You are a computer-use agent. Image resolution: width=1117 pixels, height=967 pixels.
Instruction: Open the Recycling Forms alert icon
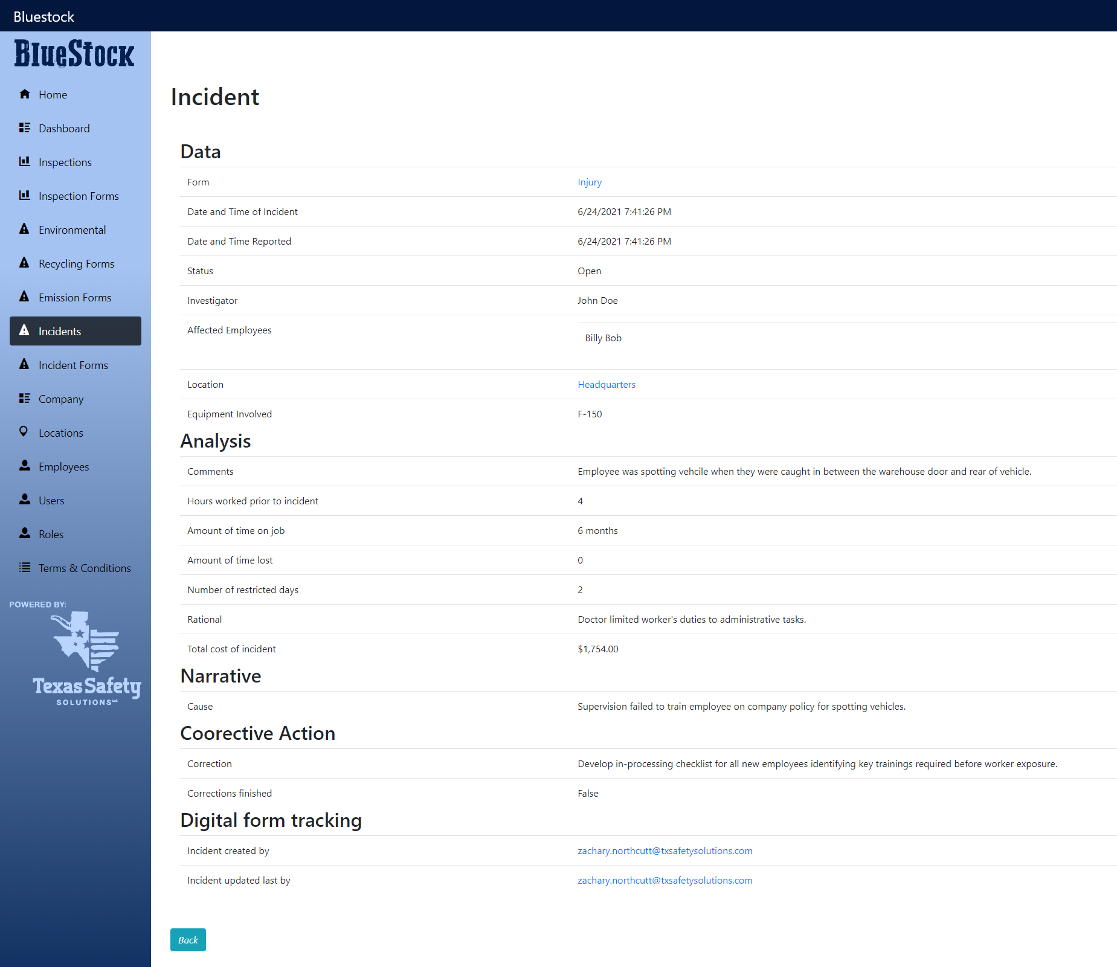25,263
